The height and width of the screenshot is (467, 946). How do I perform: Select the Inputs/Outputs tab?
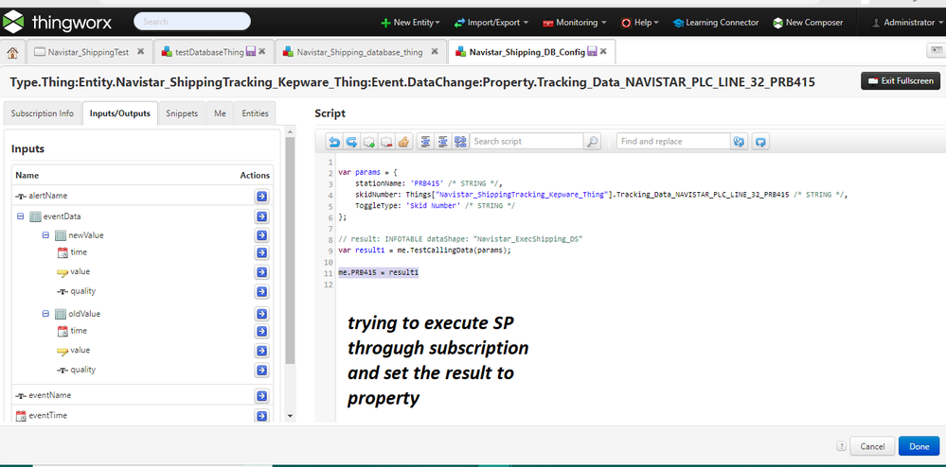(120, 113)
